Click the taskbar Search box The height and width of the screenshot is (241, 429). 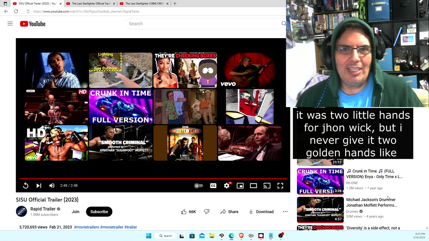pos(166,236)
